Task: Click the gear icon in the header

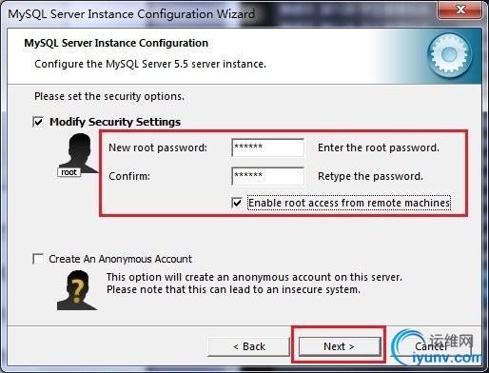Action: point(449,54)
